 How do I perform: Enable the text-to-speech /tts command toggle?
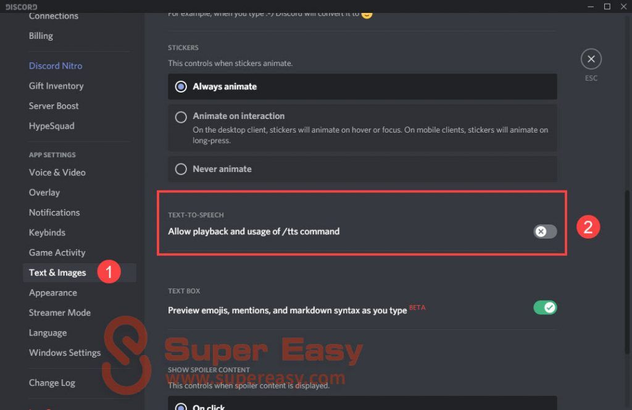point(545,231)
